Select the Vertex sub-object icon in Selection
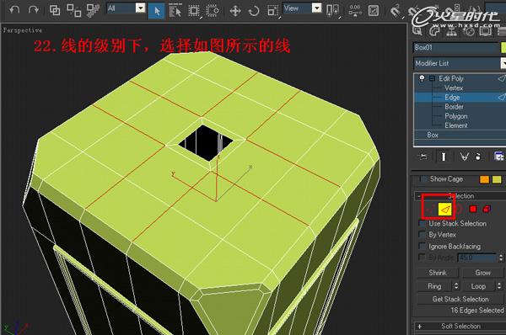The image size is (506, 335). click(430, 210)
